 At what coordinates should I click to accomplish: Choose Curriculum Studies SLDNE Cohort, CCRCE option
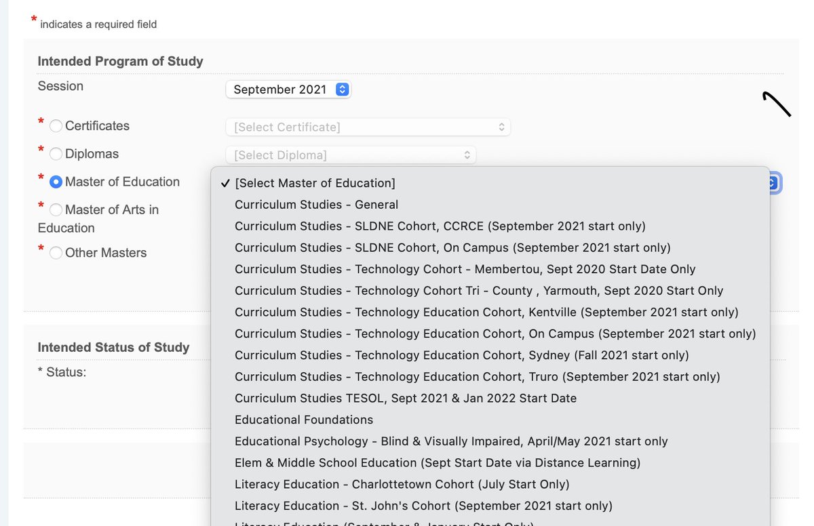[490, 226]
